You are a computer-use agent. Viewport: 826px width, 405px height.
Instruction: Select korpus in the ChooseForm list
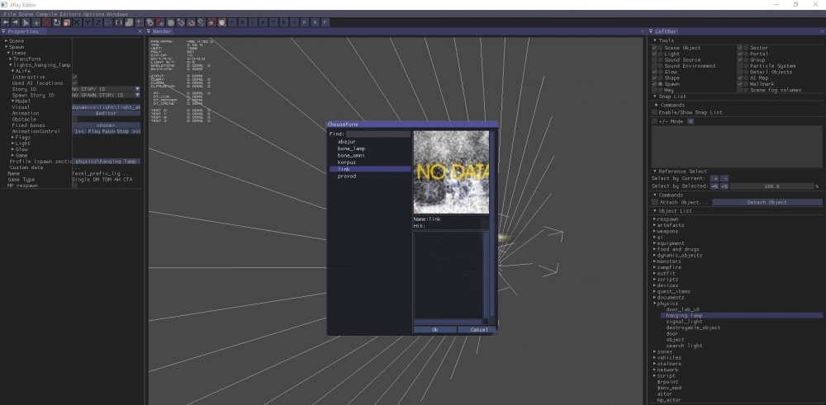click(x=346, y=162)
